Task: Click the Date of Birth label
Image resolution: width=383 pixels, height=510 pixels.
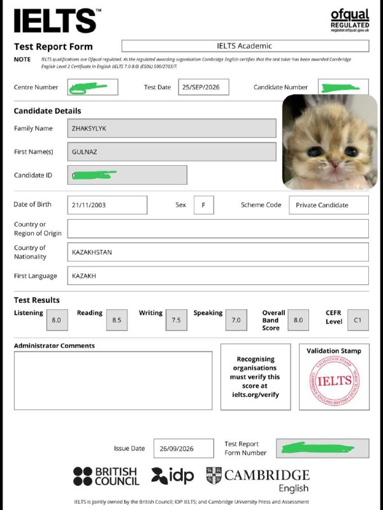Action: (33, 204)
